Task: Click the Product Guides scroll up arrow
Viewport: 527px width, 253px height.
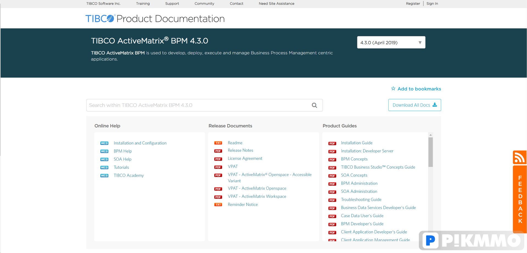Action: point(430,135)
